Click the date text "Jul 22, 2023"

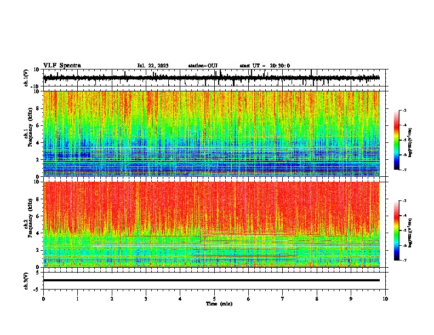pos(153,66)
